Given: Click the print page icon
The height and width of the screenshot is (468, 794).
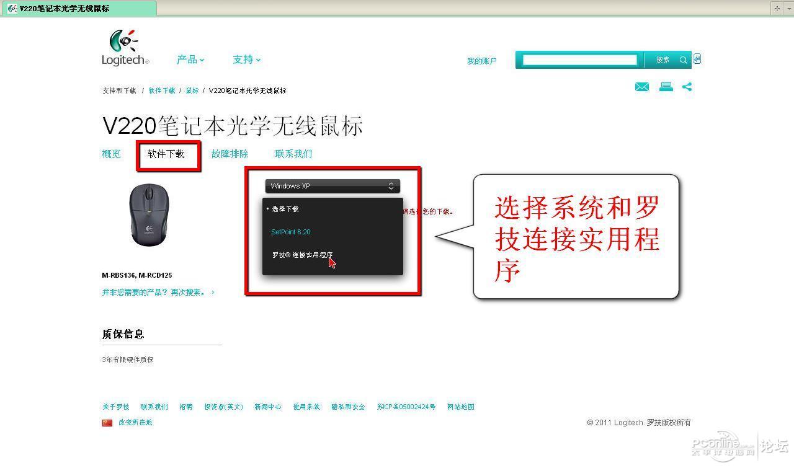Looking at the screenshot, I should (666, 87).
